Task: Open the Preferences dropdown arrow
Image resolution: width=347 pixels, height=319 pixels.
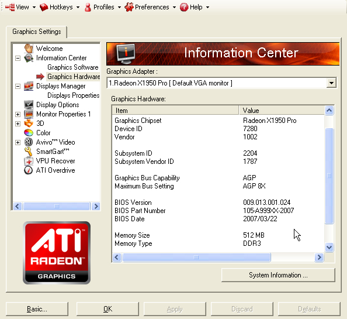Action: coord(175,7)
